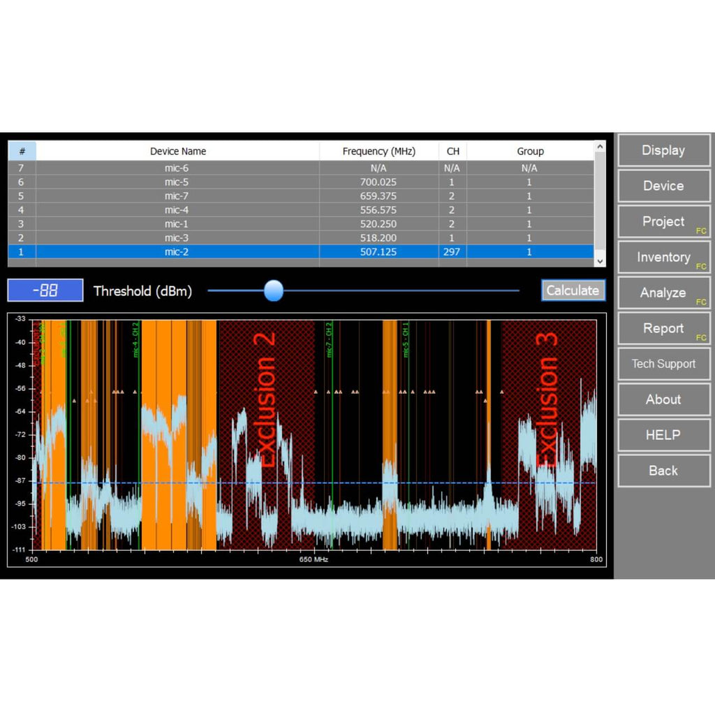Viewport: 715px width, 715px height.
Task: Select the mic-5 row
Action: click(x=301, y=182)
